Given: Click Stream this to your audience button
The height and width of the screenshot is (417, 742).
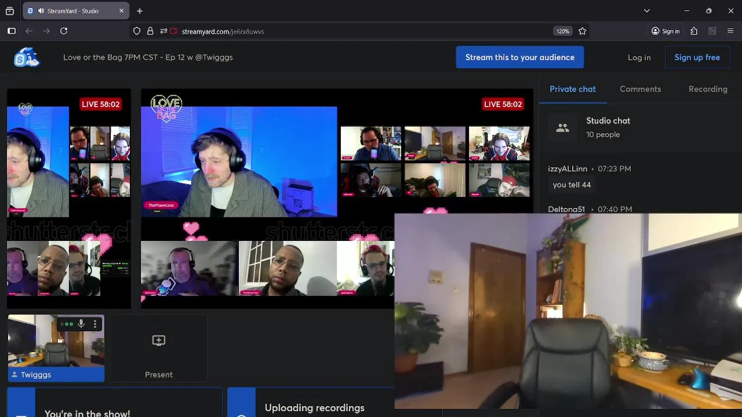Looking at the screenshot, I should point(520,57).
